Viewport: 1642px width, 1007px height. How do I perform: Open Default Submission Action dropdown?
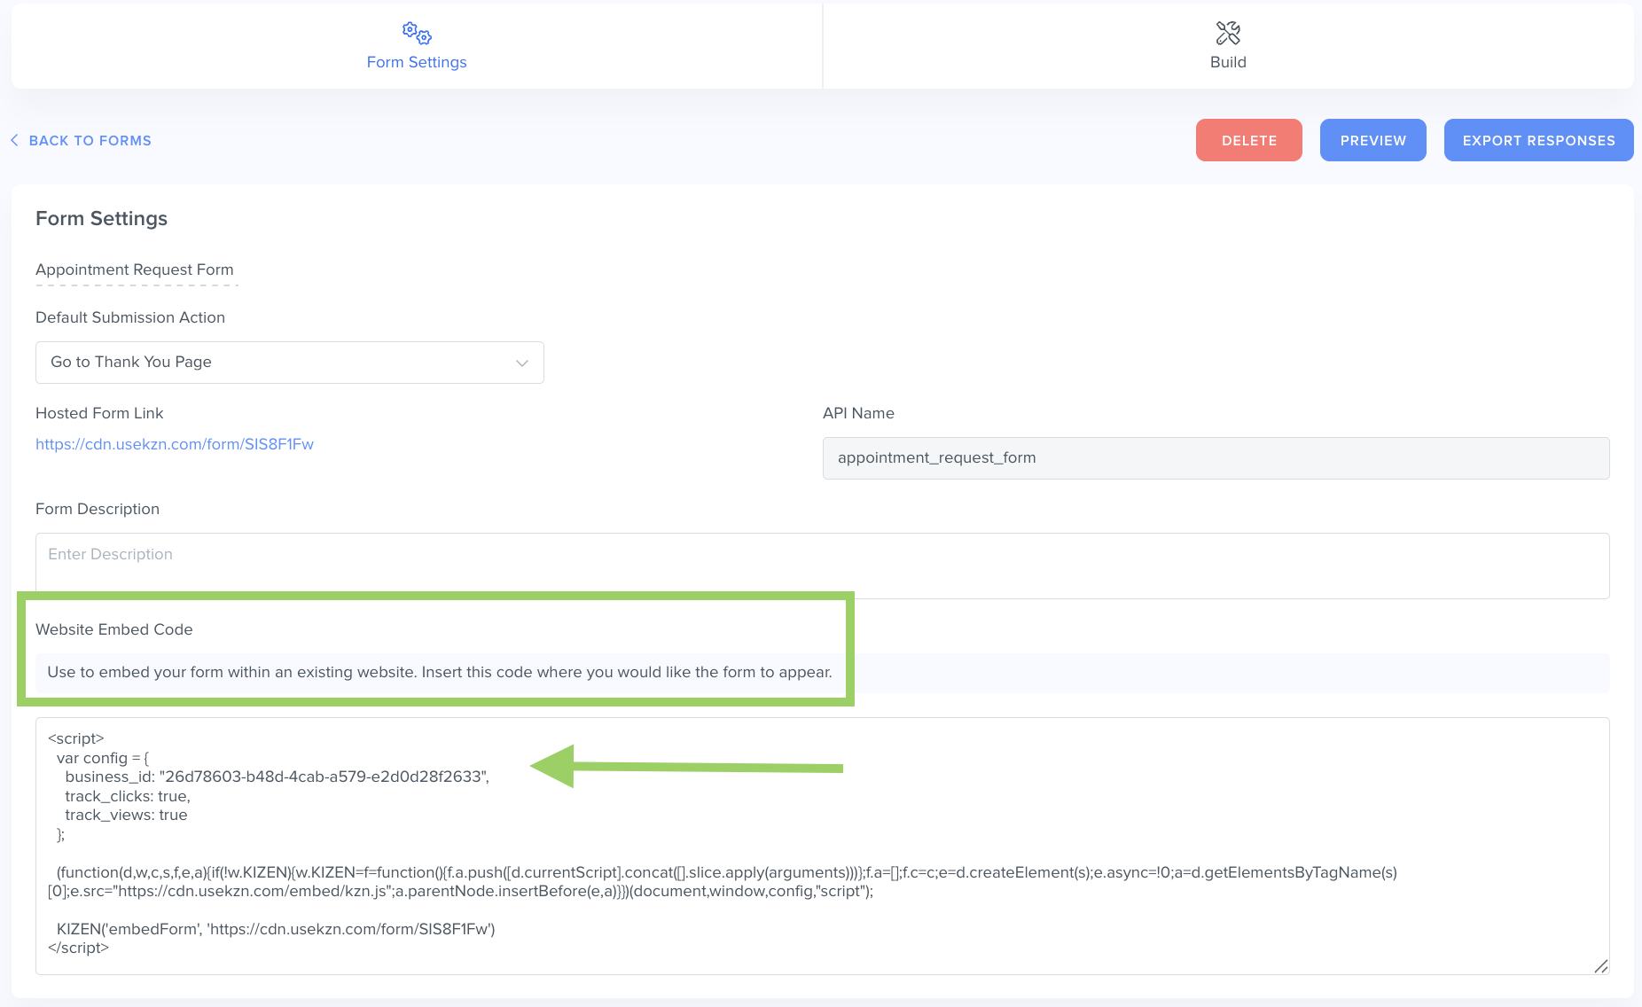point(290,363)
